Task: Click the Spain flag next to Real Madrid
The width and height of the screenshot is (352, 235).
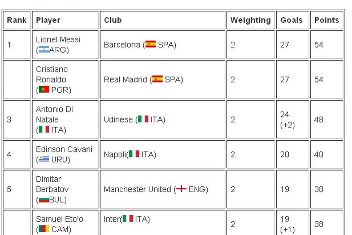Action: click(x=157, y=79)
